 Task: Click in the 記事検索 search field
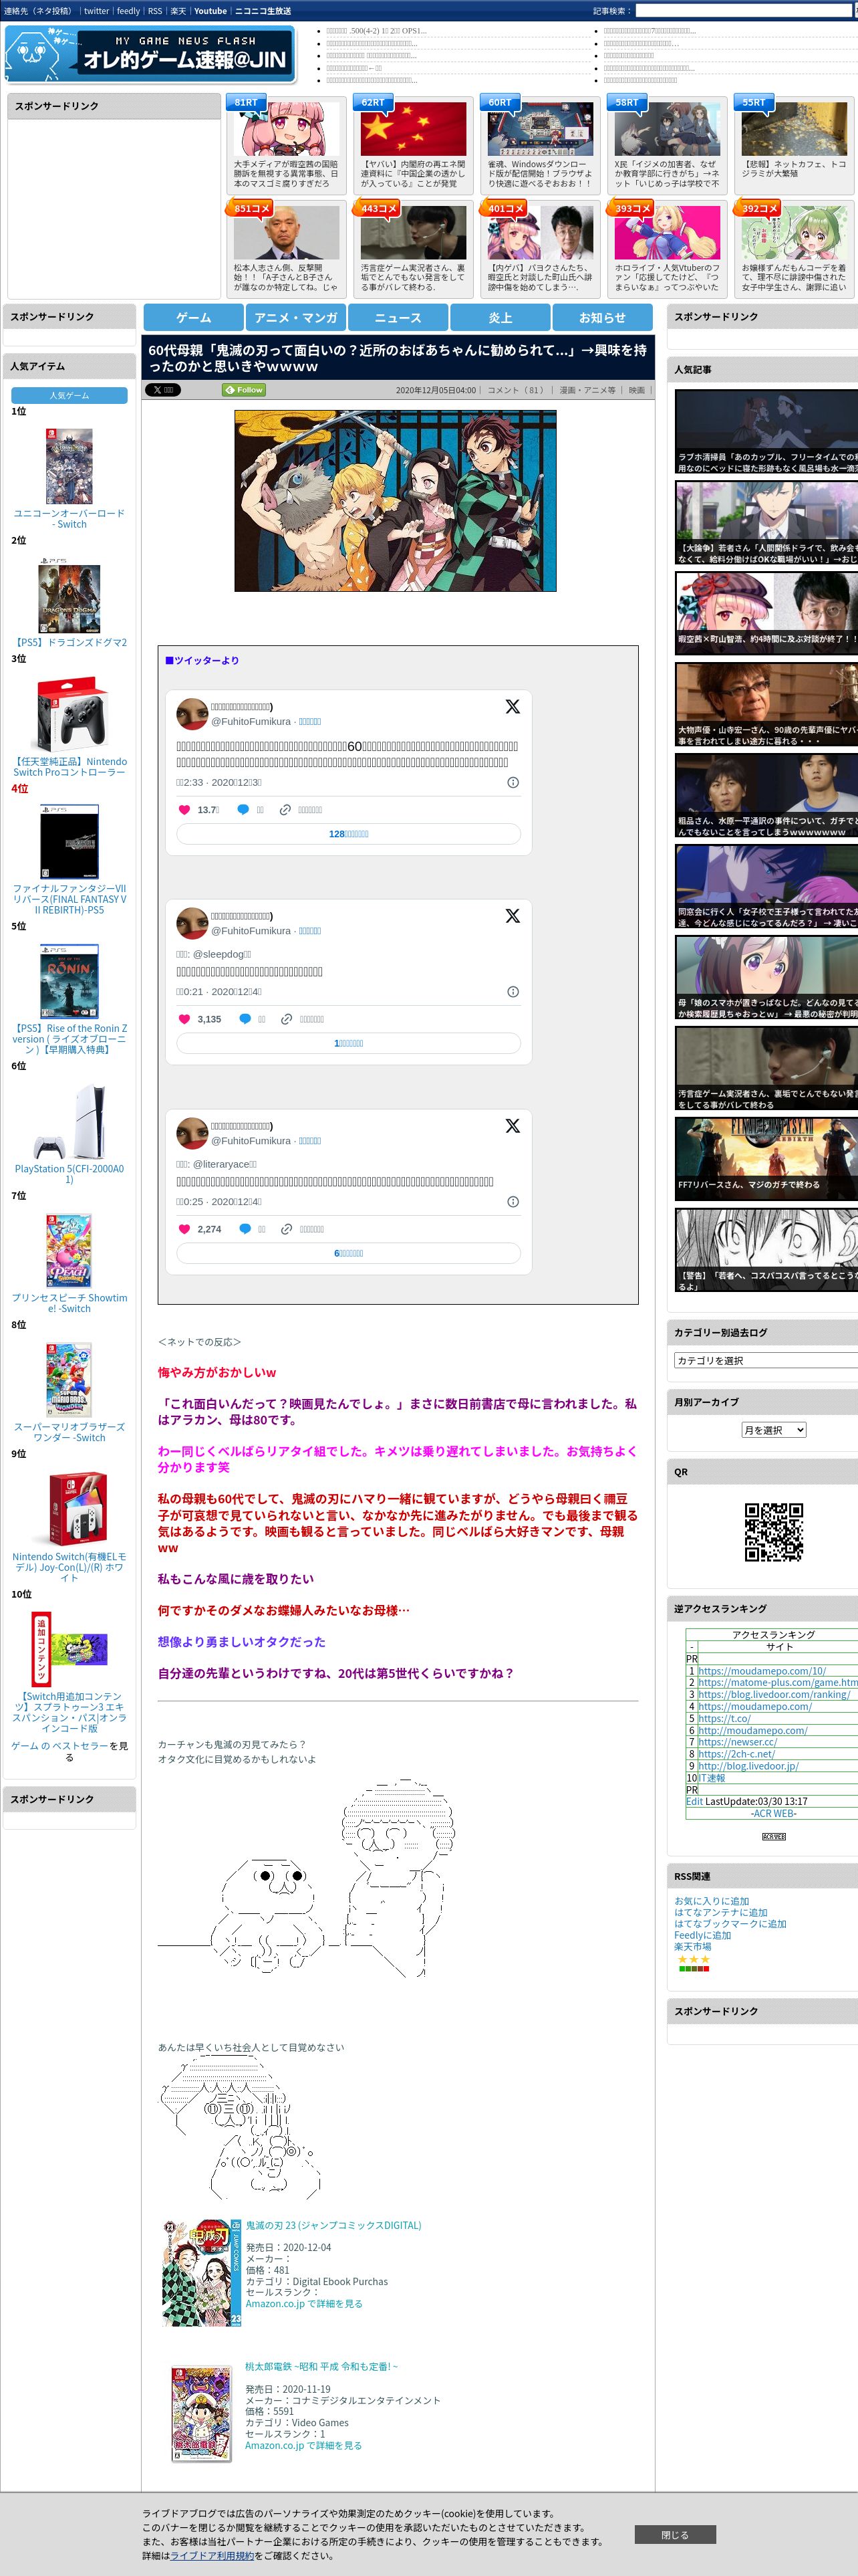tap(743, 11)
